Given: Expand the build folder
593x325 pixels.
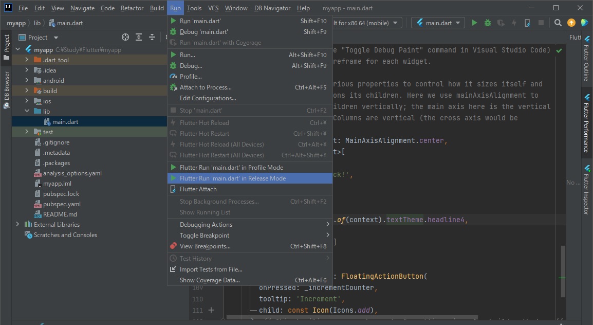Looking at the screenshot, I should pos(27,91).
